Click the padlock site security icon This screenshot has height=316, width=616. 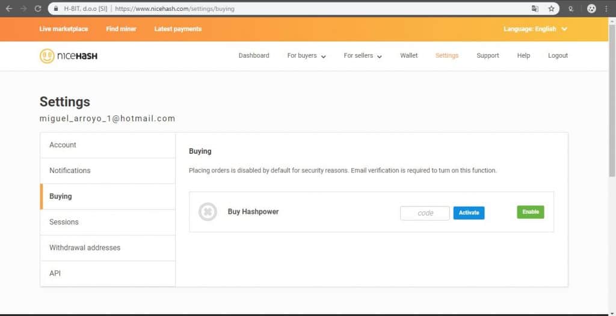(x=56, y=8)
